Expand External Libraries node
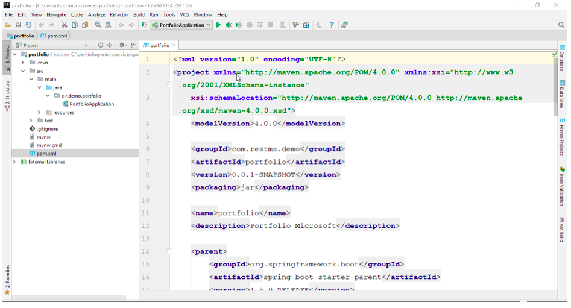Screen dimensions: 571x308 [x=14, y=162]
